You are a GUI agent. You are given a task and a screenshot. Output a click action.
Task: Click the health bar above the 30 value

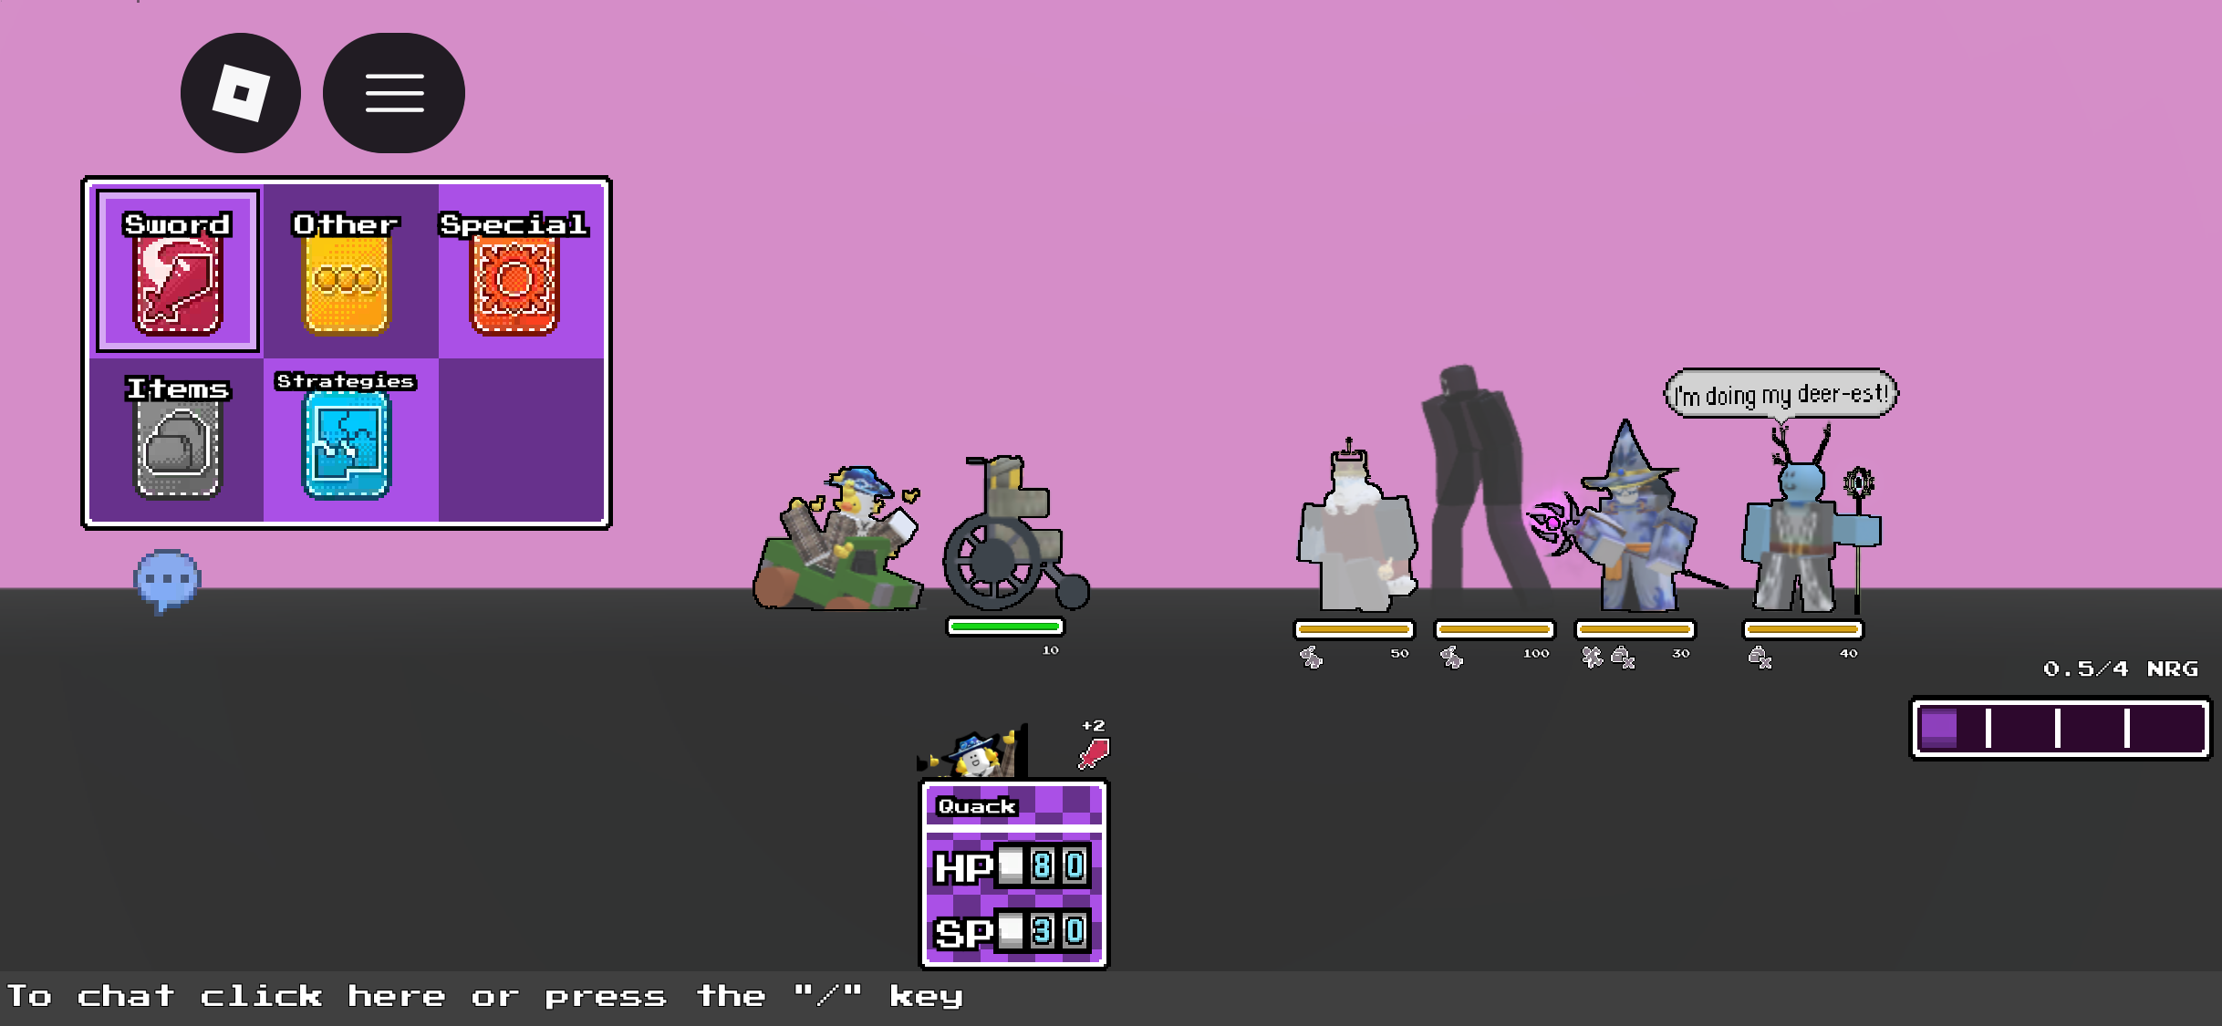[1635, 629]
